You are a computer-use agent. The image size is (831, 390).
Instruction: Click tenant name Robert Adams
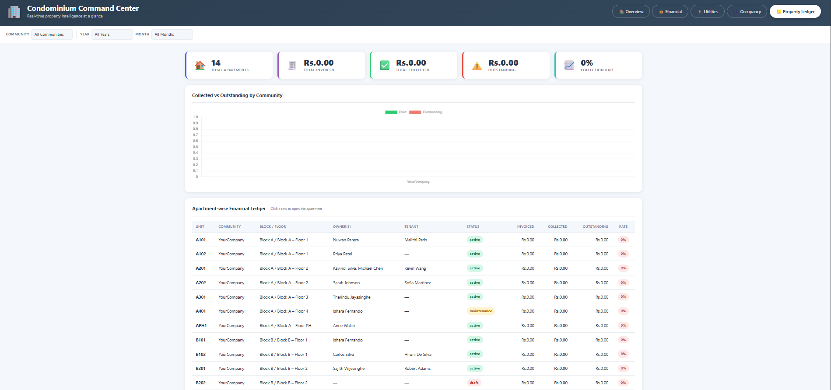pos(417,369)
